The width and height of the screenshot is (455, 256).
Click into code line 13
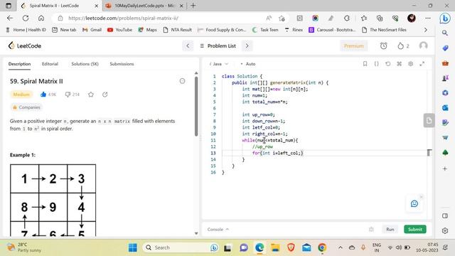point(323,153)
